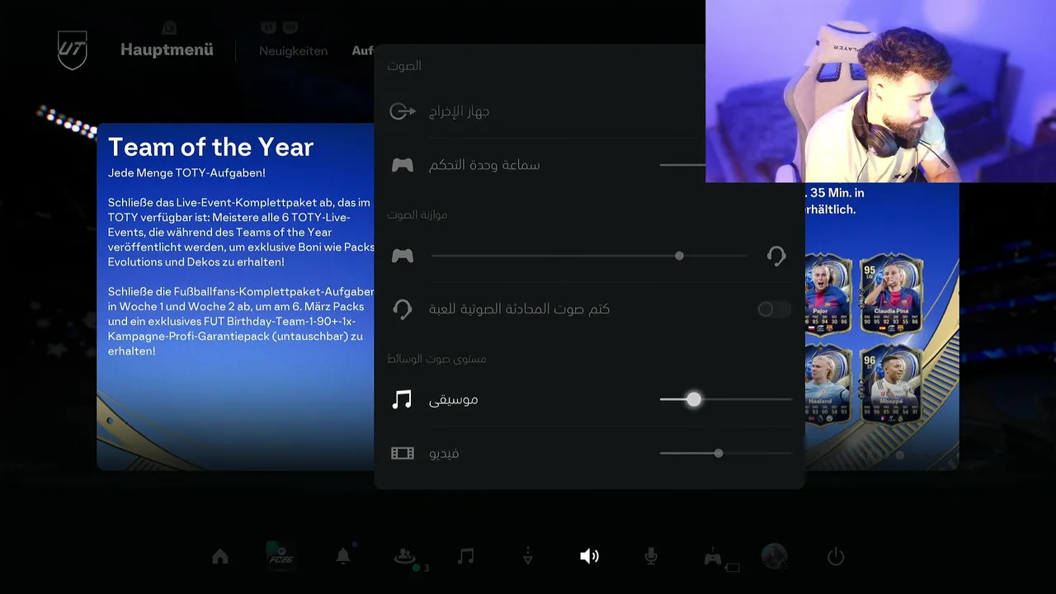Click the Jede Menge TOTY-Aufgaben! subtitle
Image resolution: width=1056 pixels, height=594 pixels.
pyautogui.click(x=186, y=173)
